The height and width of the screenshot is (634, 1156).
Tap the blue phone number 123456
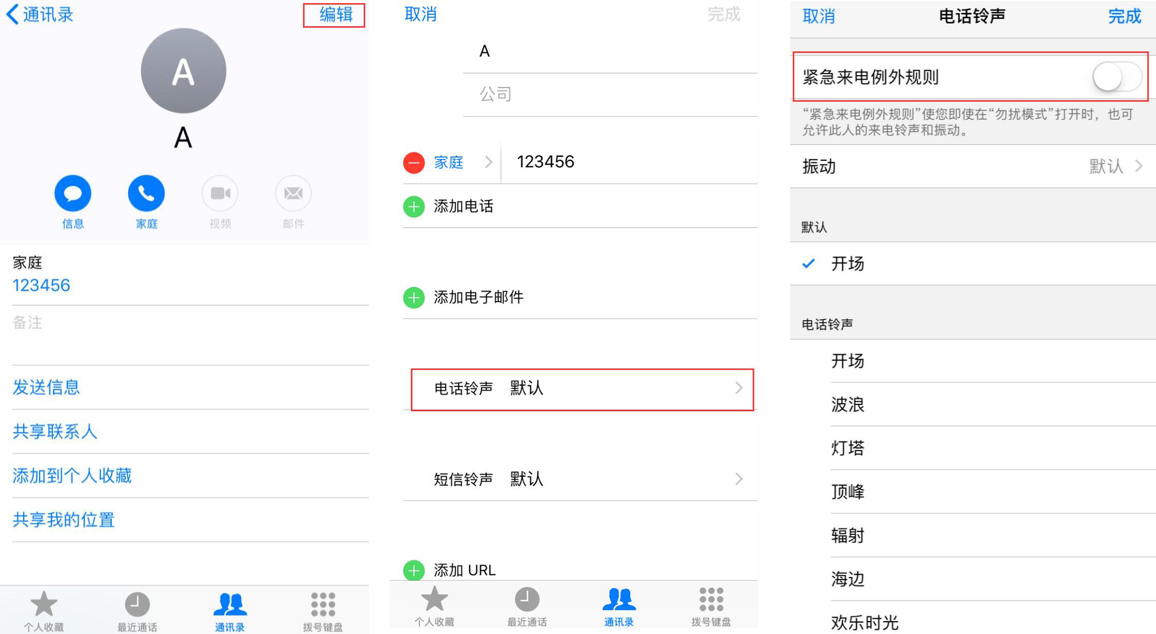[x=41, y=285]
